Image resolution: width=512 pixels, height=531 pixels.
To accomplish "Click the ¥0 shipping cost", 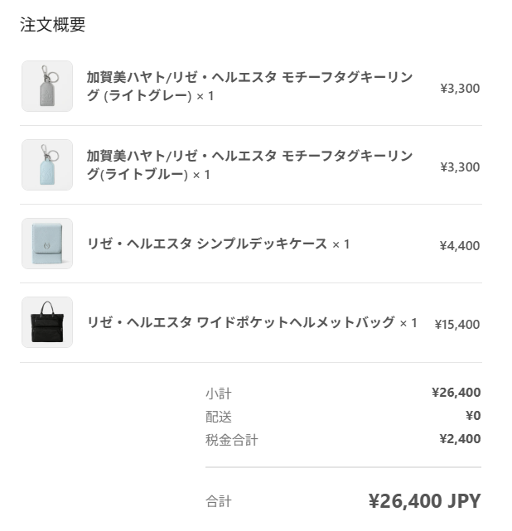I will (473, 416).
